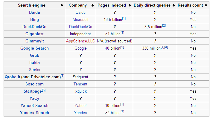This screenshot has width=213, height=118.
Task: Open the Microsoft company link
Action: click(x=80, y=19)
